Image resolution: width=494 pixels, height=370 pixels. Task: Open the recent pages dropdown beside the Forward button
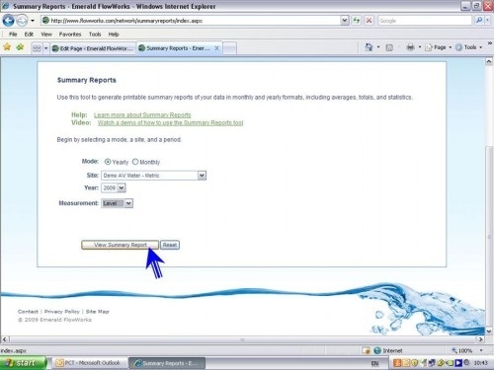coord(33,21)
